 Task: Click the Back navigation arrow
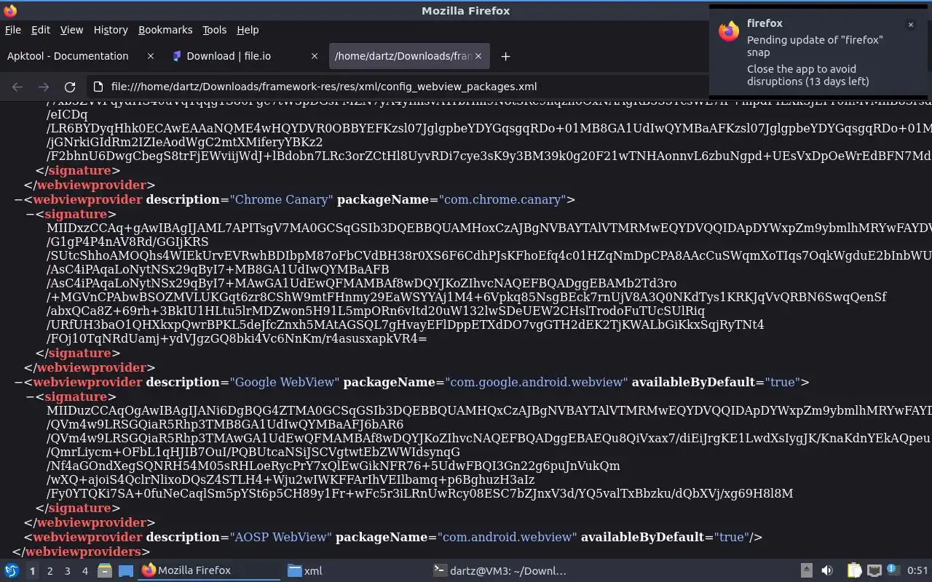point(17,87)
